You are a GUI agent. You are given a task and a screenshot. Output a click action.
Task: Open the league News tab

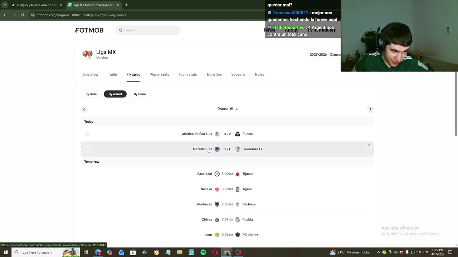tap(259, 74)
